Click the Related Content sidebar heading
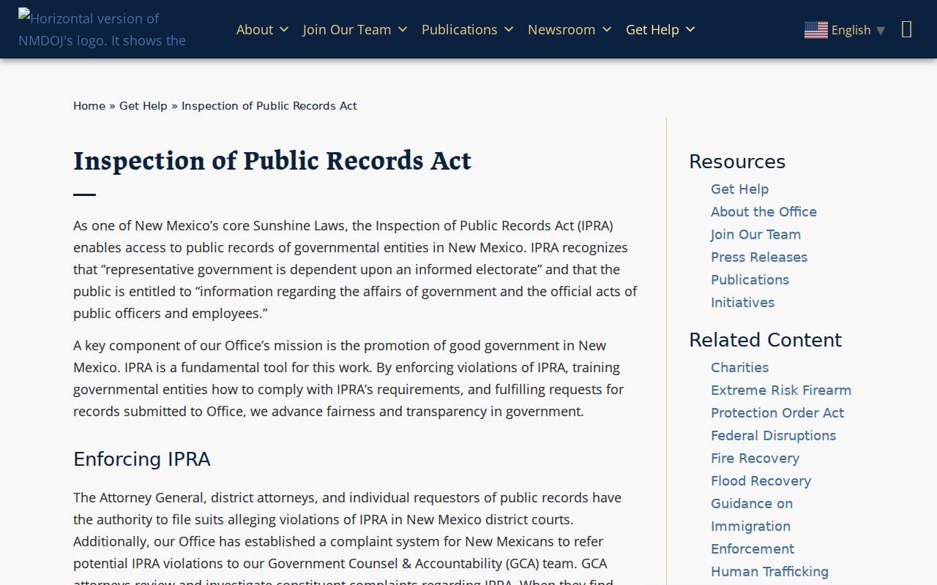The image size is (937, 585). (765, 340)
